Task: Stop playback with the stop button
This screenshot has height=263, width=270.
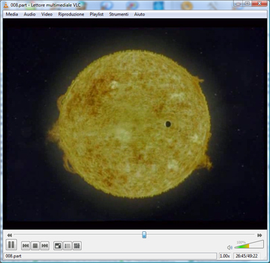Action: click(x=35, y=245)
